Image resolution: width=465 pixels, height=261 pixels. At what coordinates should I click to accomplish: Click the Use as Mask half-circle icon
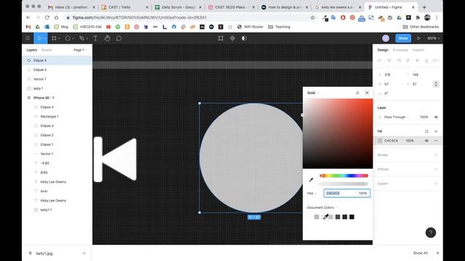coord(244,38)
